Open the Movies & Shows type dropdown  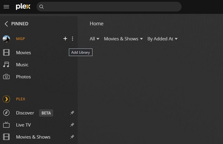(123, 39)
